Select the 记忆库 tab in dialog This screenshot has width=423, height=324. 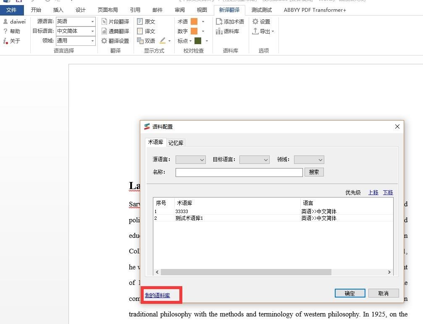[176, 143]
